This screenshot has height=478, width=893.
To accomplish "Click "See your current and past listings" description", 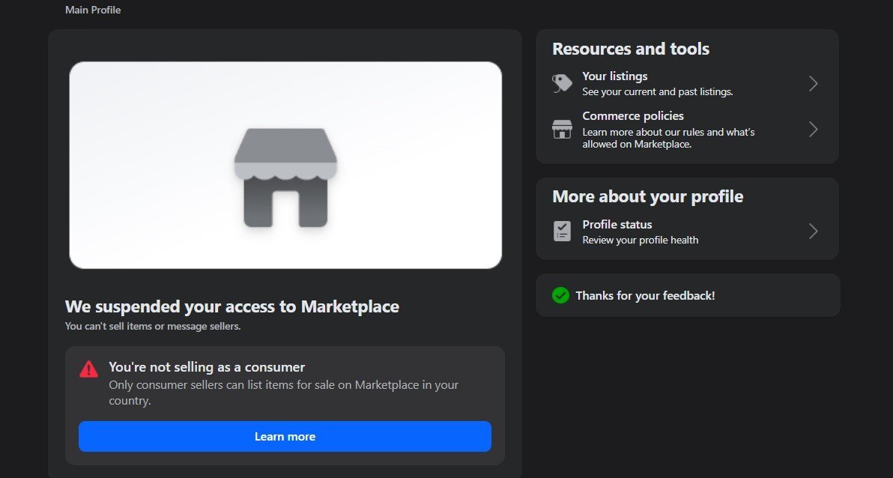I will pyautogui.click(x=658, y=92).
